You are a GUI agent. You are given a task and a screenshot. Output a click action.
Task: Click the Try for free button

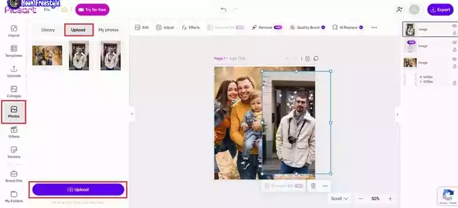[92, 10]
